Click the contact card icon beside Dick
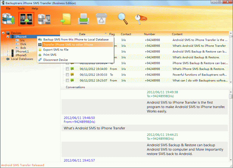The height and width of the screenshot is (168, 233). click(x=17, y=44)
